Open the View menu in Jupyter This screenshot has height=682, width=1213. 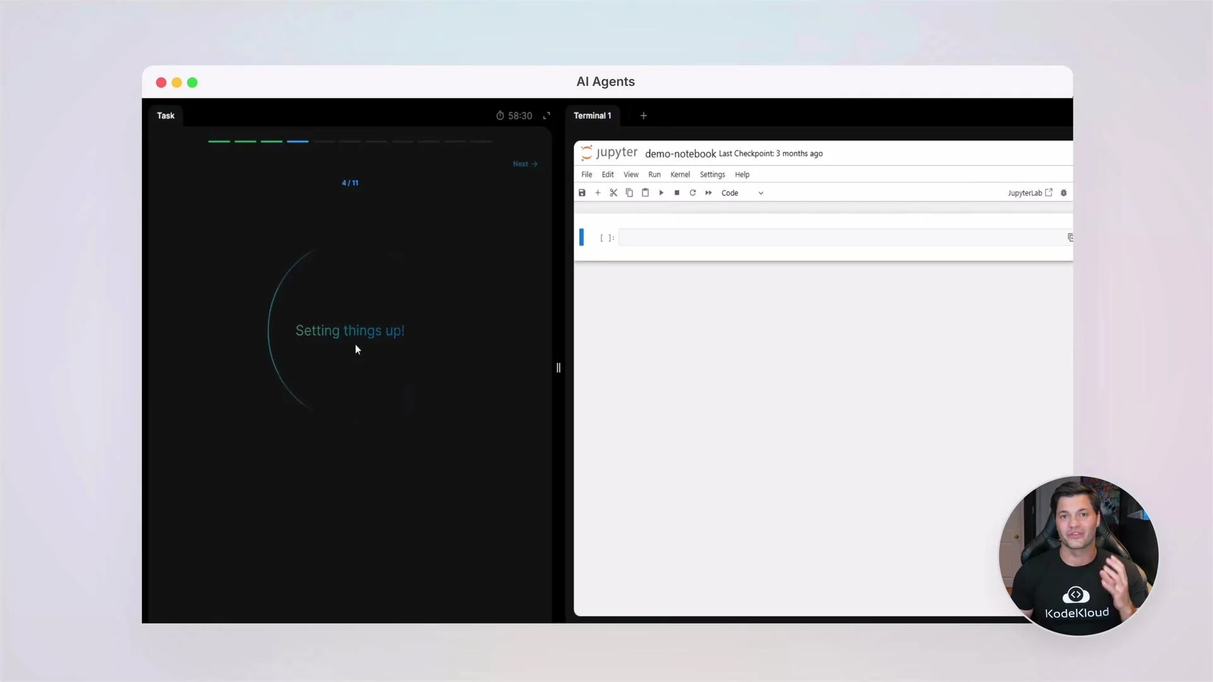click(x=631, y=174)
